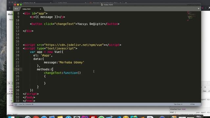Click 'Line 24, Column 19' status text

[26, 104]
